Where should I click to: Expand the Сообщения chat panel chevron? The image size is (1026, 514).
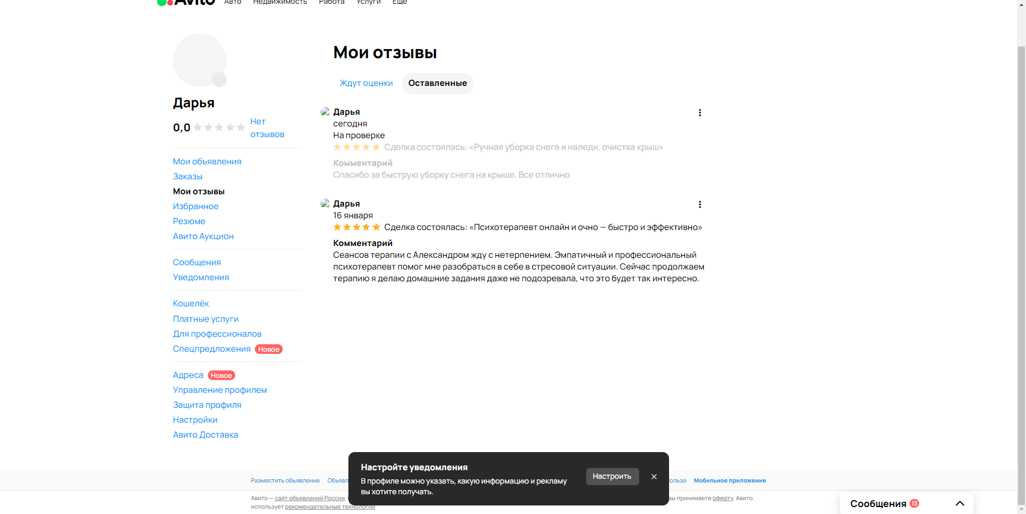960,503
